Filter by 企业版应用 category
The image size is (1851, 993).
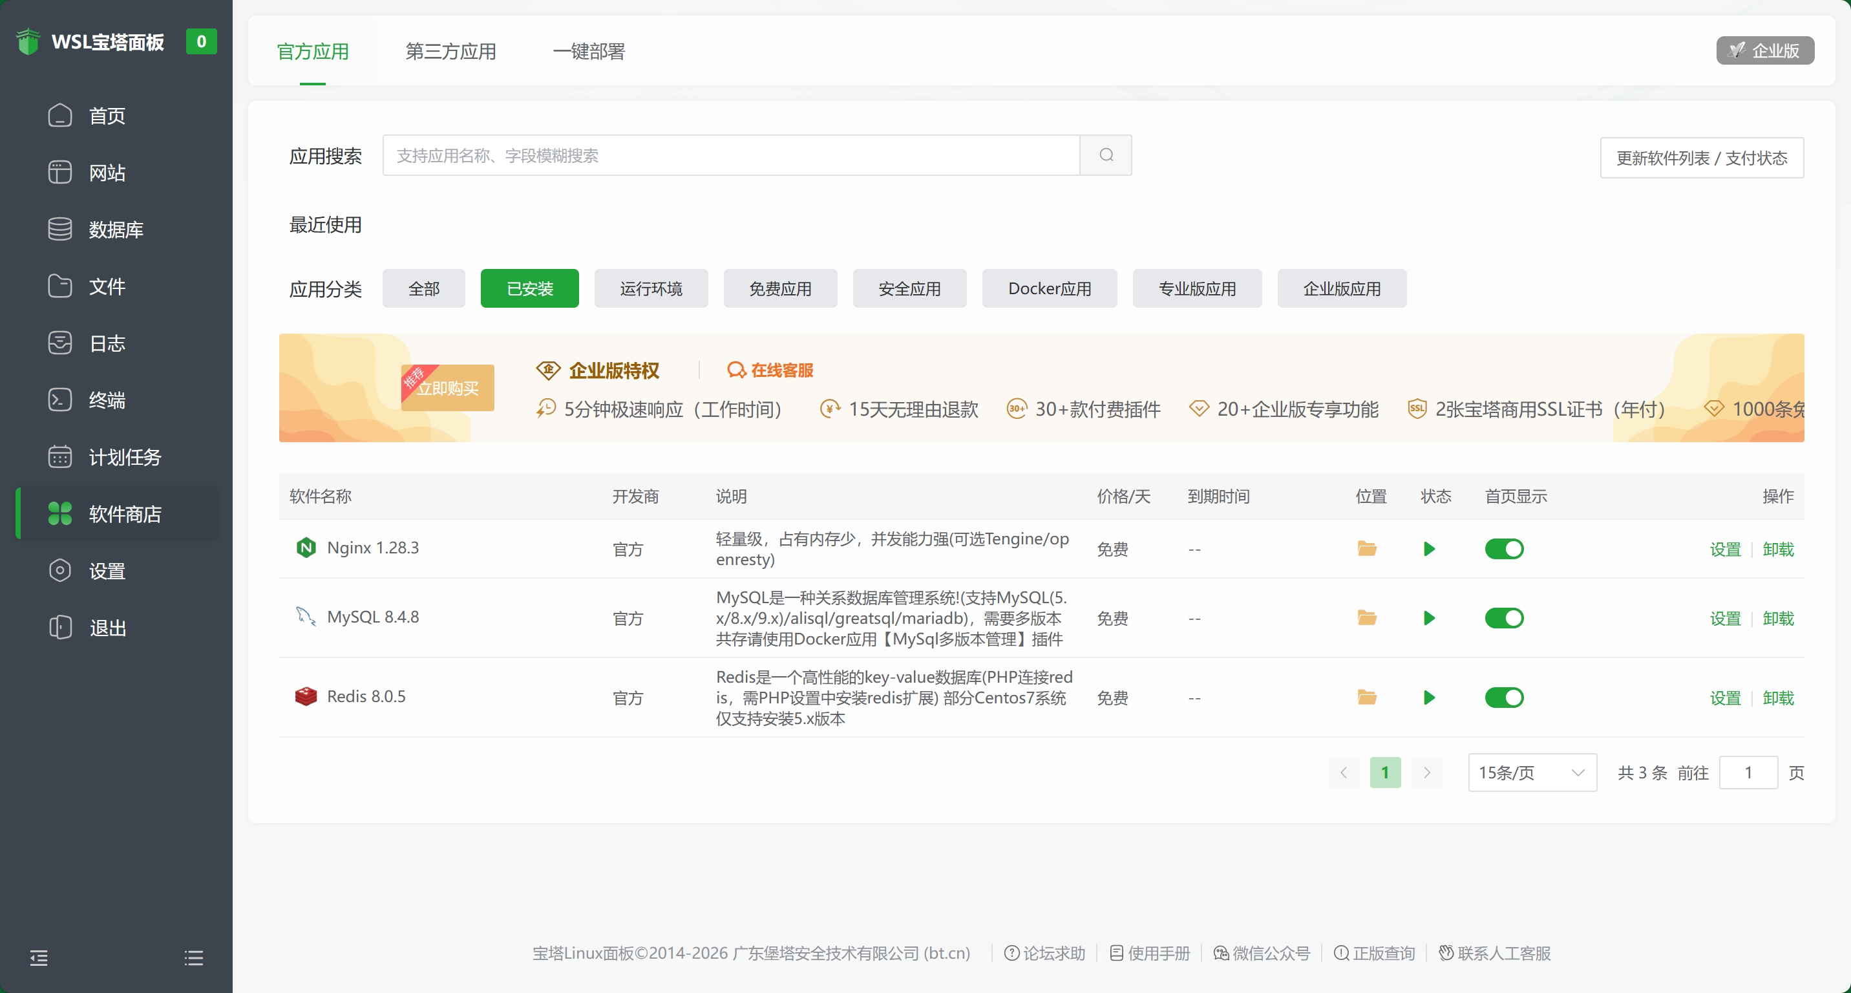point(1342,288)
